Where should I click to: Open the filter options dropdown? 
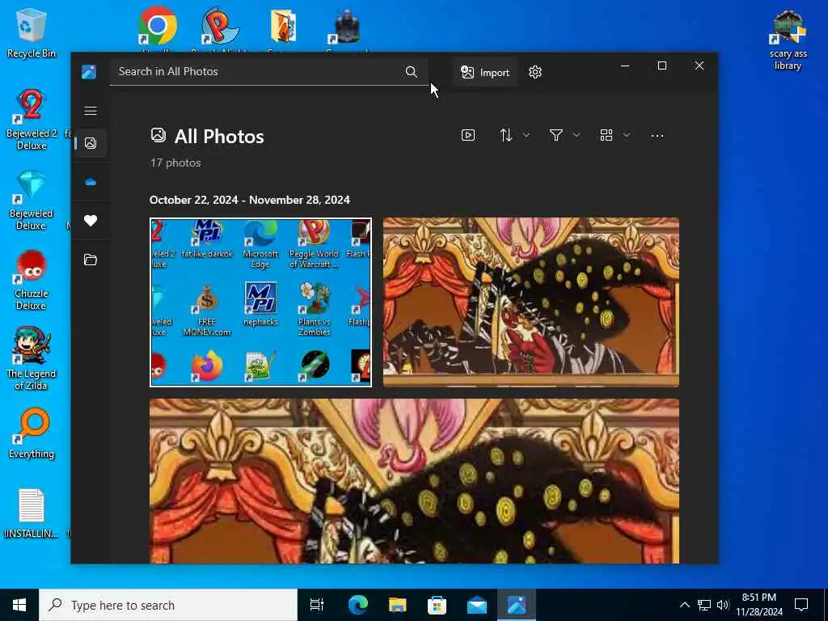[564, 136]
